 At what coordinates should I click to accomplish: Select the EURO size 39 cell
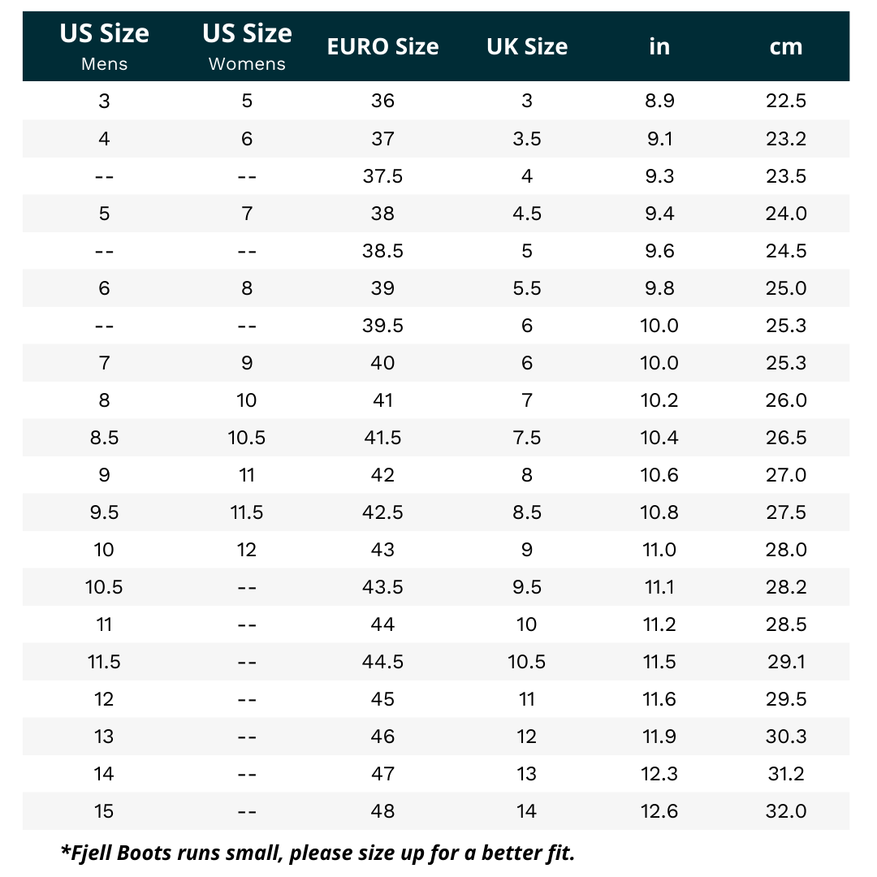382,288
